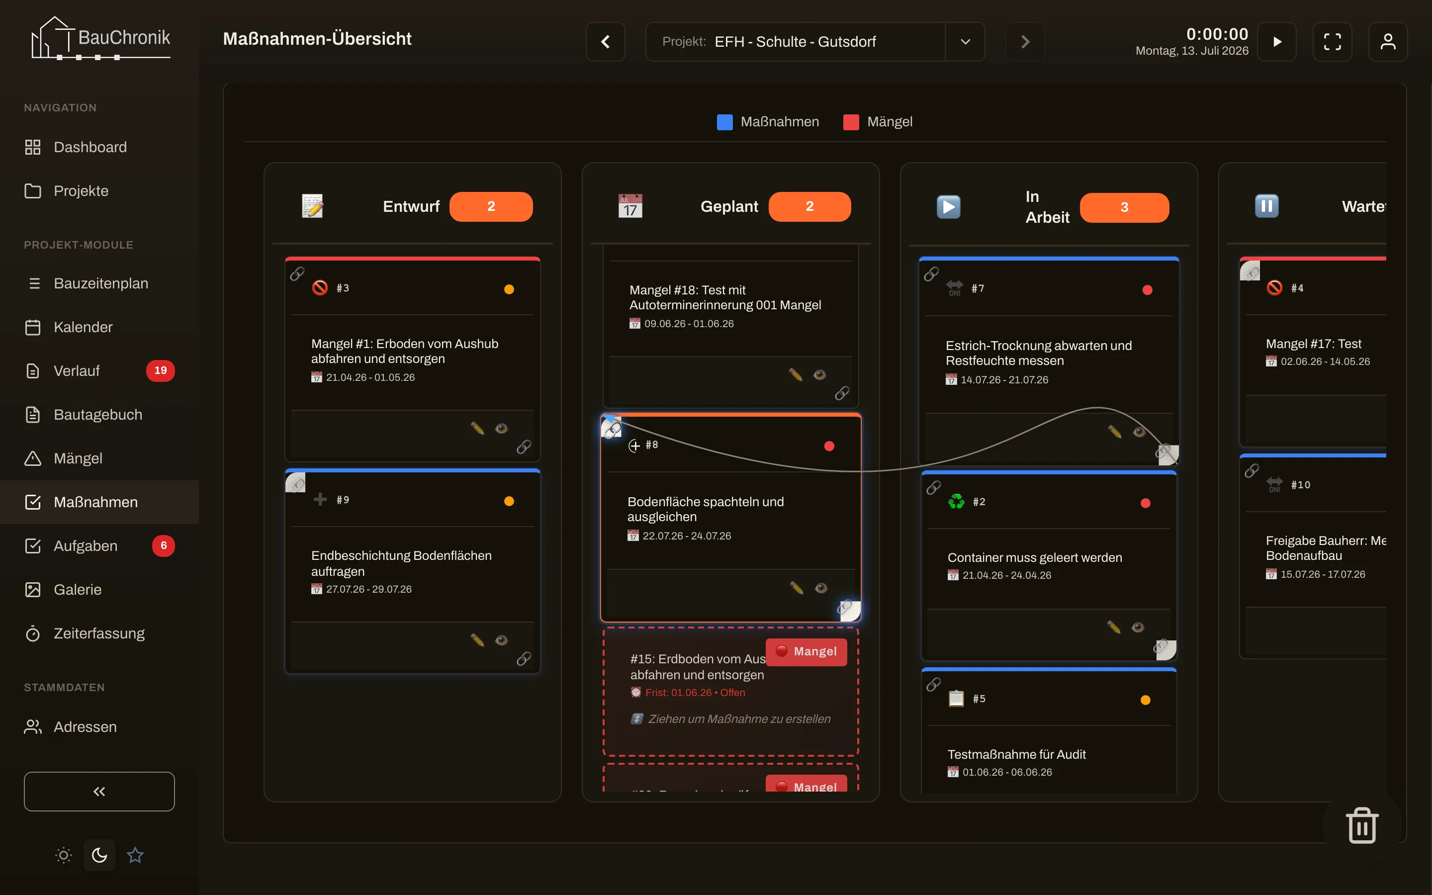Open Galerie module

click(99, 590)
